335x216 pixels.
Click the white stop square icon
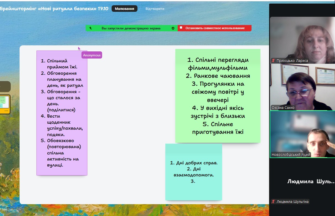181,28
